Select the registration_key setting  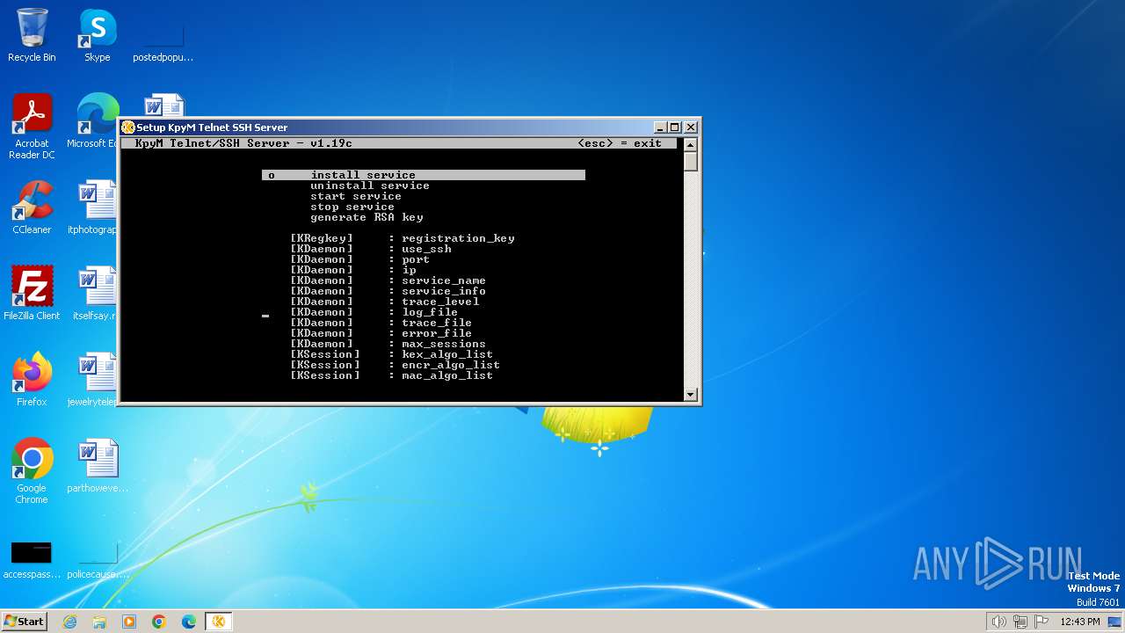tap(403, 238)
